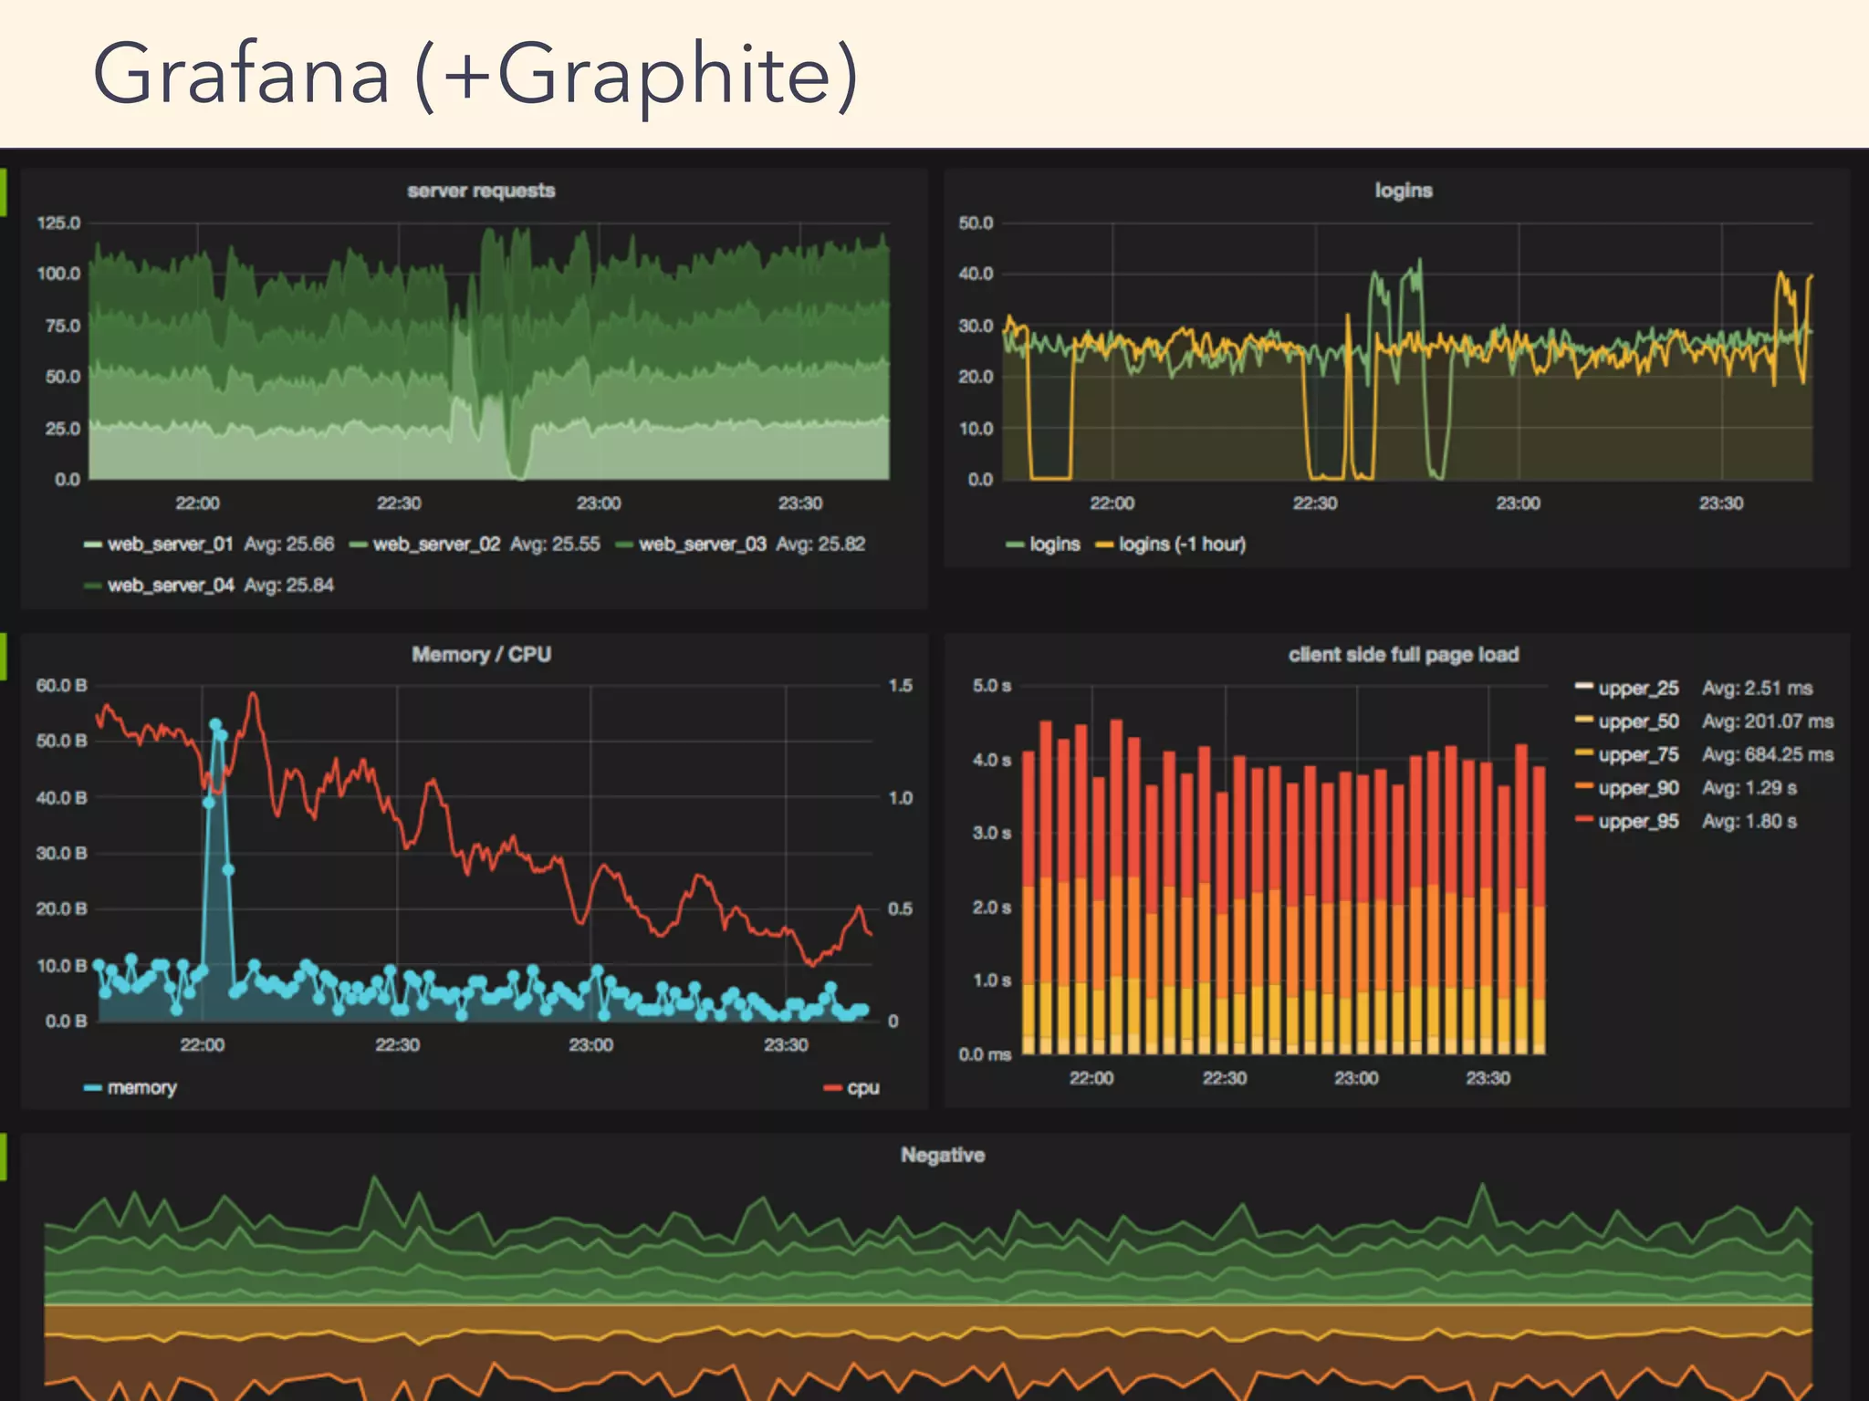This screenshot has height=1401, width=1869.
Task: Select the upper_95 legend label
Action: [1638, 821]
